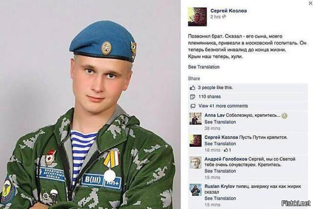Viewport: 313px width, 209px height.
Task: Open Сергей Козлов's profile picture at top
Action: [x=197, y=17]
